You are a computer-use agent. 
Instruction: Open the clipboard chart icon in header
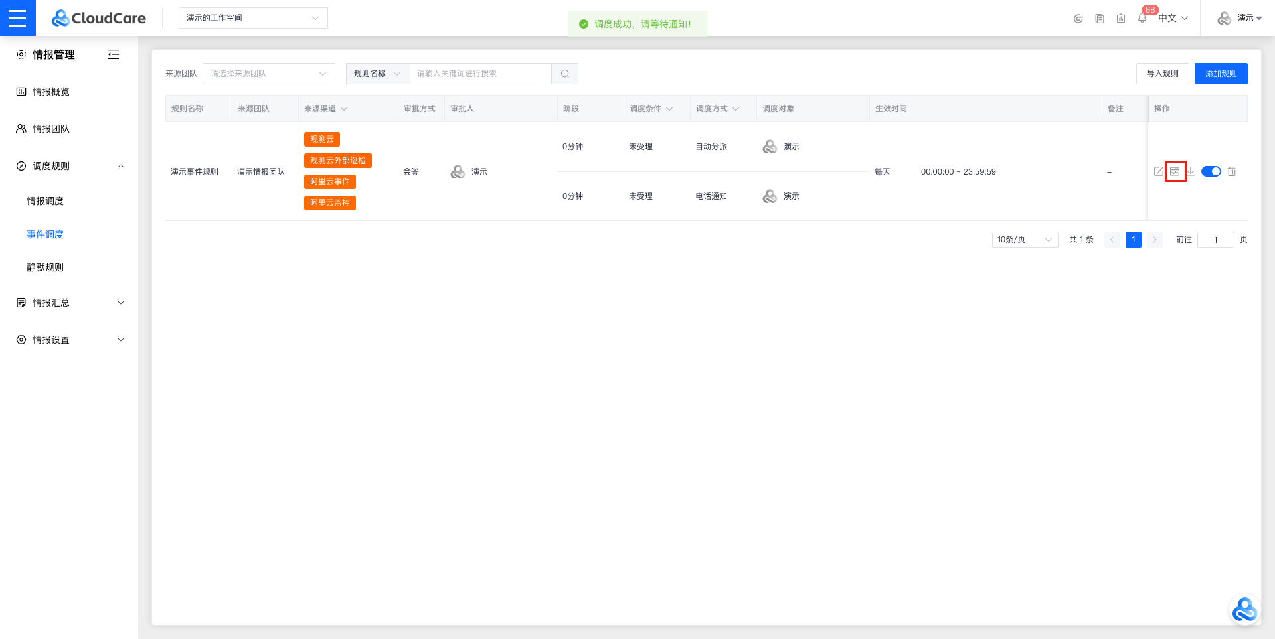pyautogui.click(x=1121, y=18)
